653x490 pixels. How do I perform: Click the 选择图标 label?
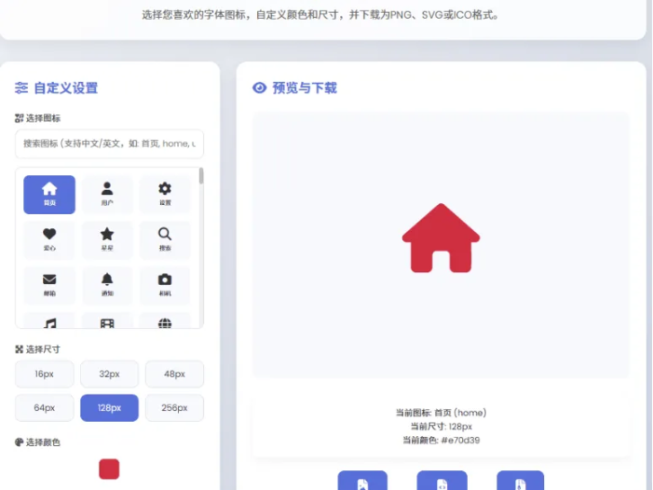pyautogui.click(x=43, y=118)
